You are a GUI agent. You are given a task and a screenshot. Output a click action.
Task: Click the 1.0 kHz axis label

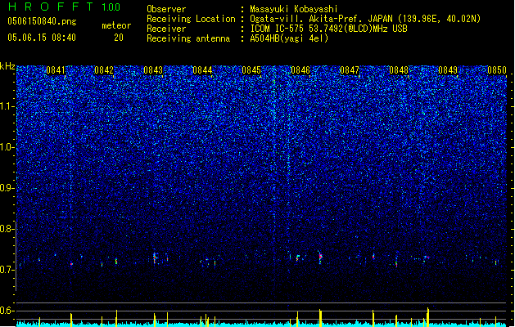coord(7,147)
